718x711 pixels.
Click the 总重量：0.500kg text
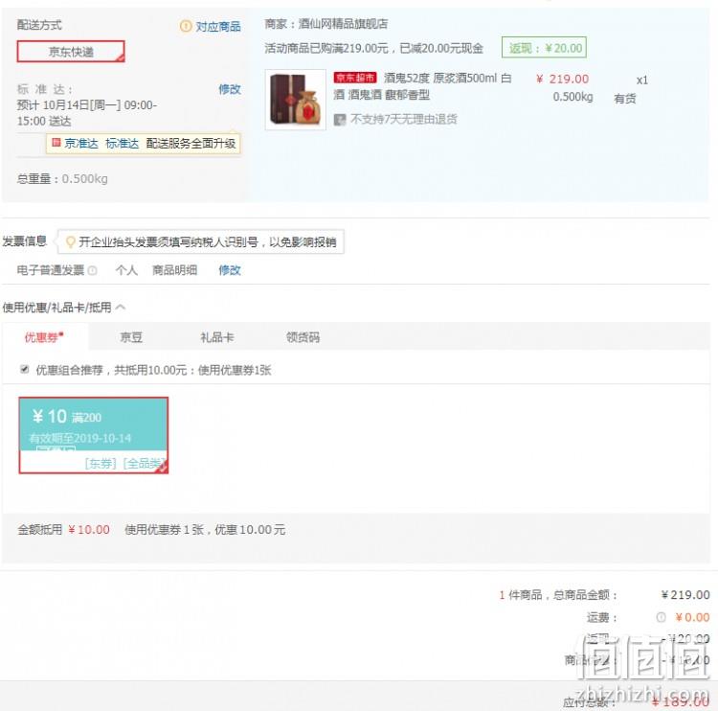point(62,179)
